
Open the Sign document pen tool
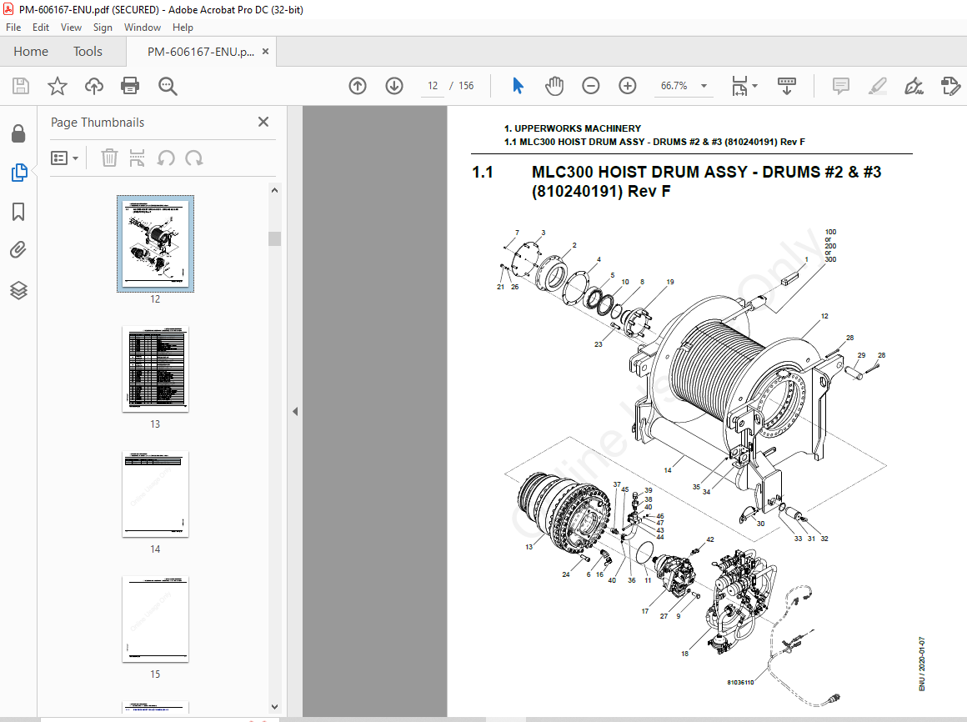coord(914,86)
